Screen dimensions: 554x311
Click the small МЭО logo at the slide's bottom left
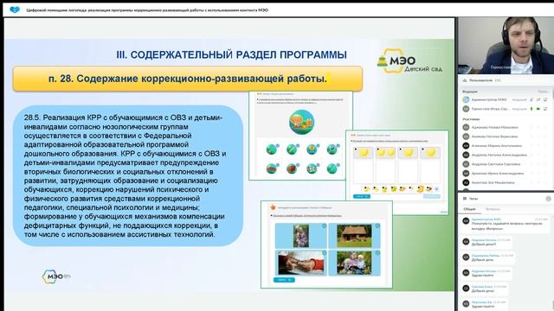click(56, 276)
